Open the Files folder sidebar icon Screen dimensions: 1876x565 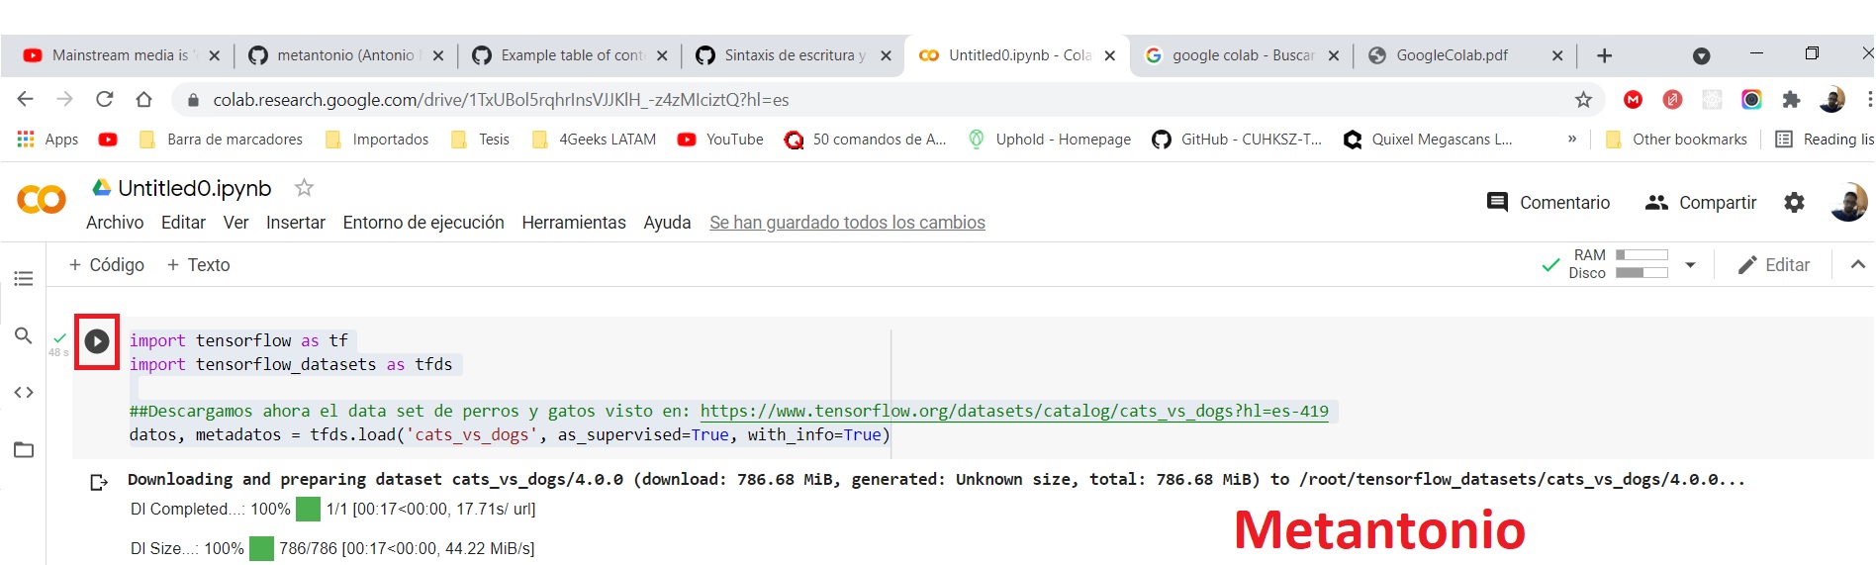24,450
